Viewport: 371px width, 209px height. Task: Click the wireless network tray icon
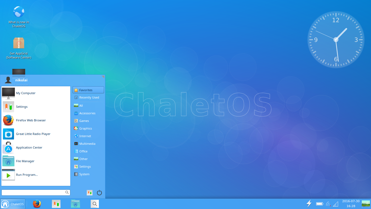328,204
